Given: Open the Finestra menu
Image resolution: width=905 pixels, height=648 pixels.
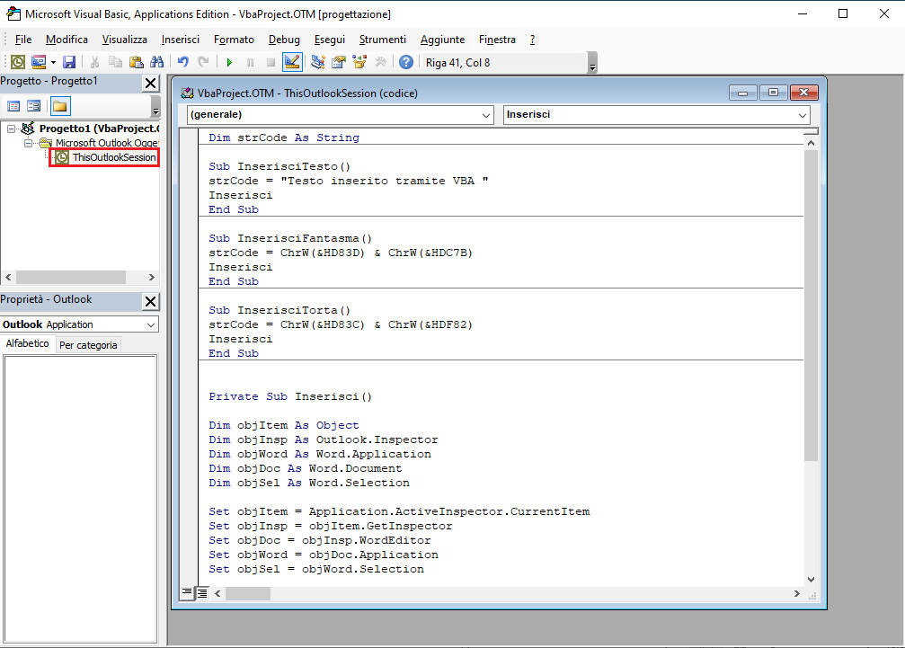Looking at the screenshot, I should (x=497, y=40).
